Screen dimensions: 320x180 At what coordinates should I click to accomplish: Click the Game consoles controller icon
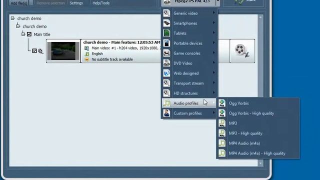coord(166,53)
